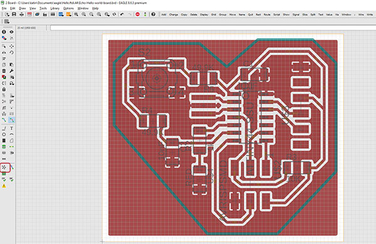The height and width of the screenshot is (244, 376).
Task: Run DRC via the warning triangle icon
Action: coord(4,186)
